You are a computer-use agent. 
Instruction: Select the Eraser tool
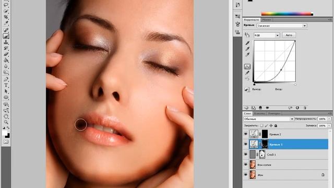click(6, 54)
